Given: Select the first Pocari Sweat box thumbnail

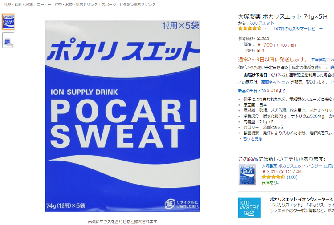Looking at the screenshot, I should pyautogui.click(x=8, y=22).
